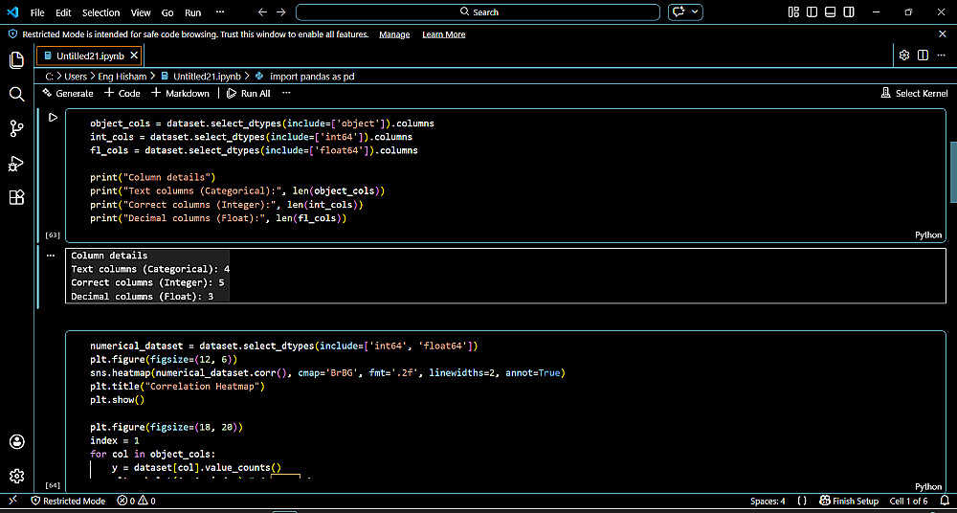Click the Generate button
This screenshot has height=513, width=957.
click(68, 94)
